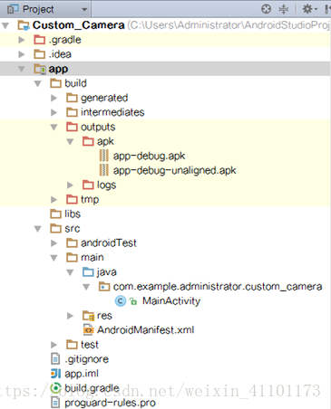This screenshot has width=331, height=409.
Task: Select the build.gradle file name
Action: click(92, 388)
